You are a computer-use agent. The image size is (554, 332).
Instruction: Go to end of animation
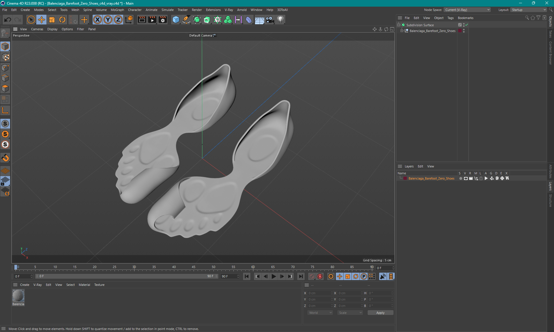pyautogui.click(x=301, y=276)
